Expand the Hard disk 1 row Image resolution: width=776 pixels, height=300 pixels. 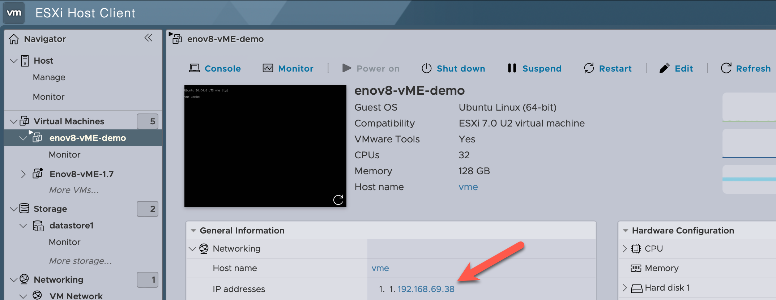tap(624, 288)
